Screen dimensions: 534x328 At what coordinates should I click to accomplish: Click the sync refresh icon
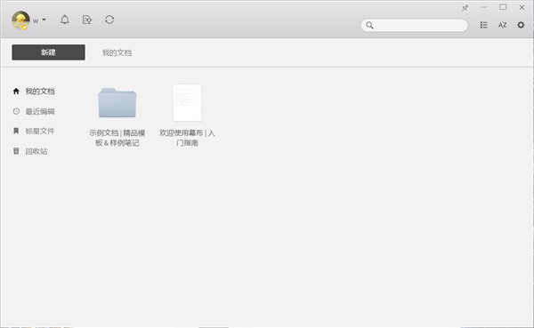[109, 20]
